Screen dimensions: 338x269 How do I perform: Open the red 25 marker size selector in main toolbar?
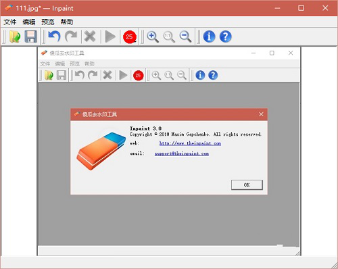pyautogui.click(x=130, y=37)
